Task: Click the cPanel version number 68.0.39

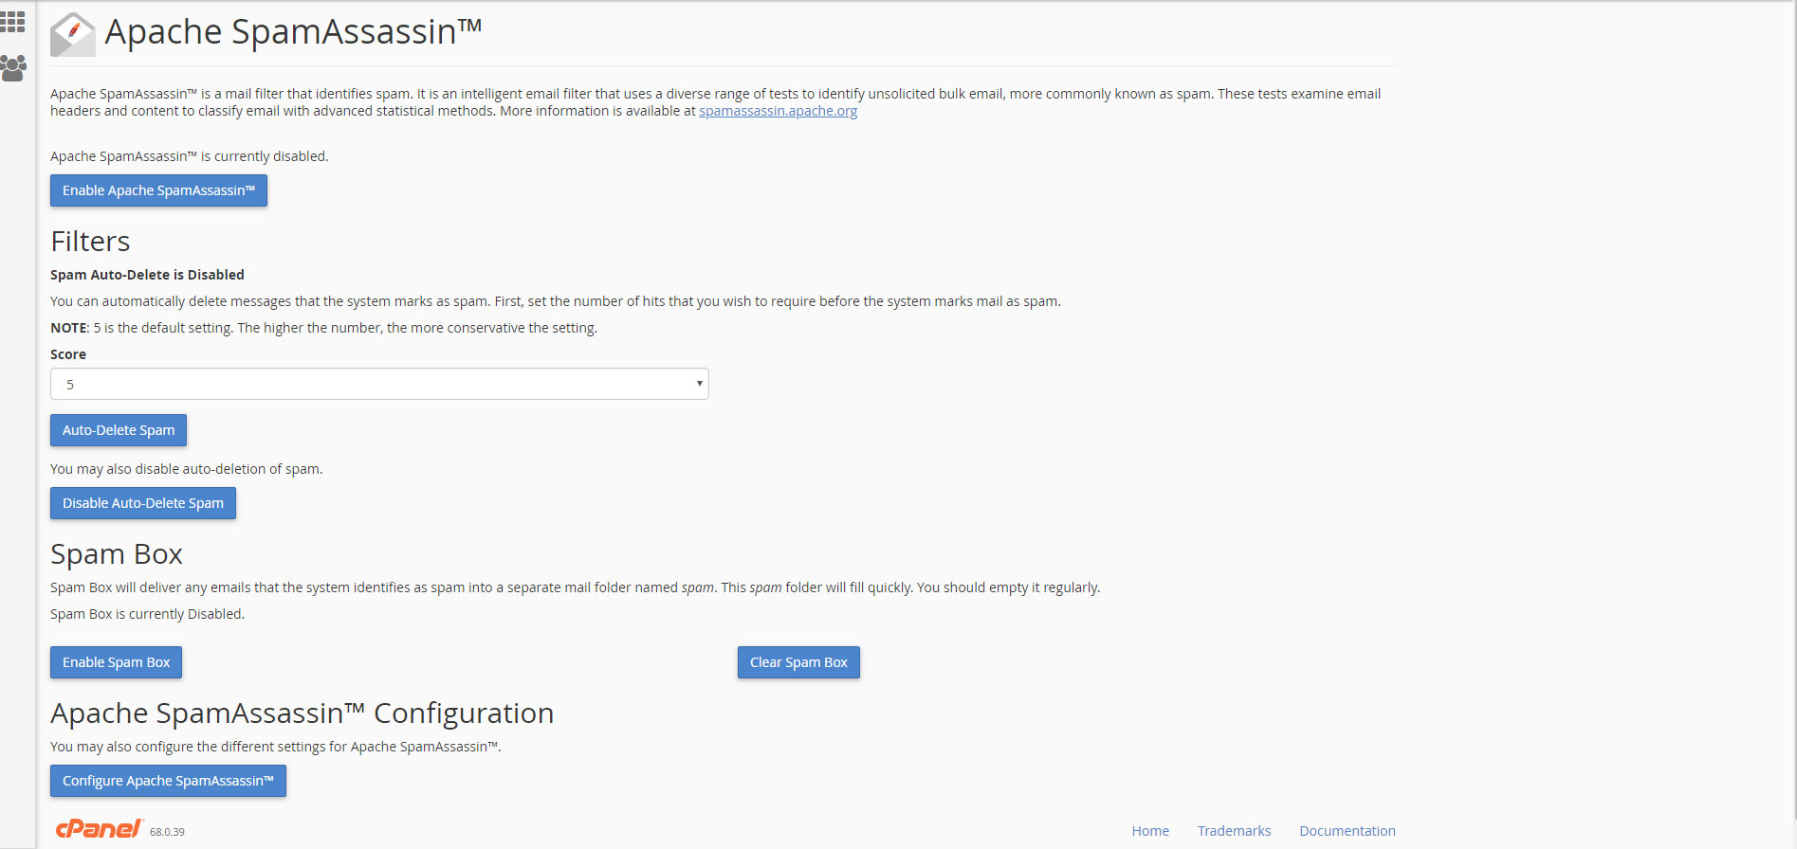Action: [x=167, y=832]
